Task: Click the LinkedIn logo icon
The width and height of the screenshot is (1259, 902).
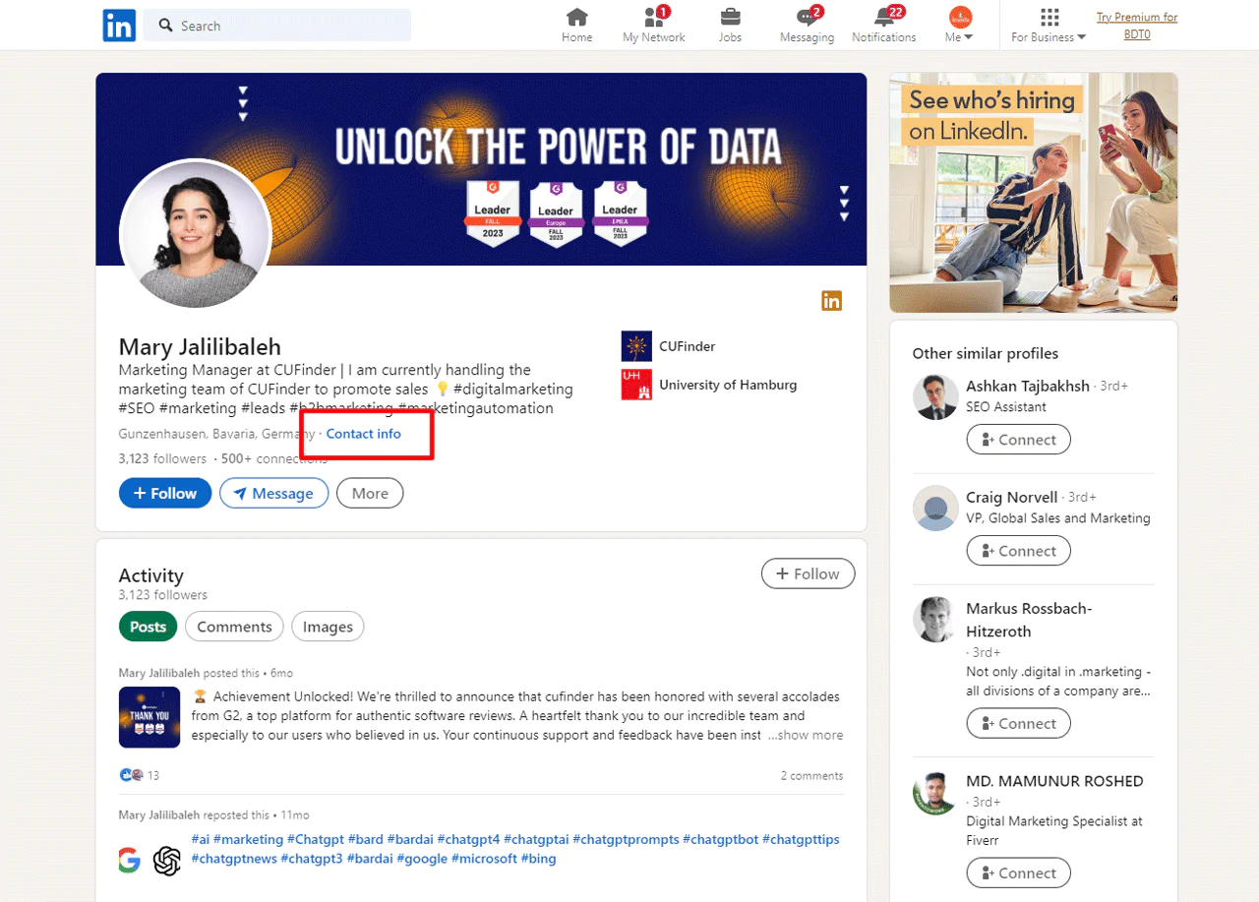Action: pos(119,26)
